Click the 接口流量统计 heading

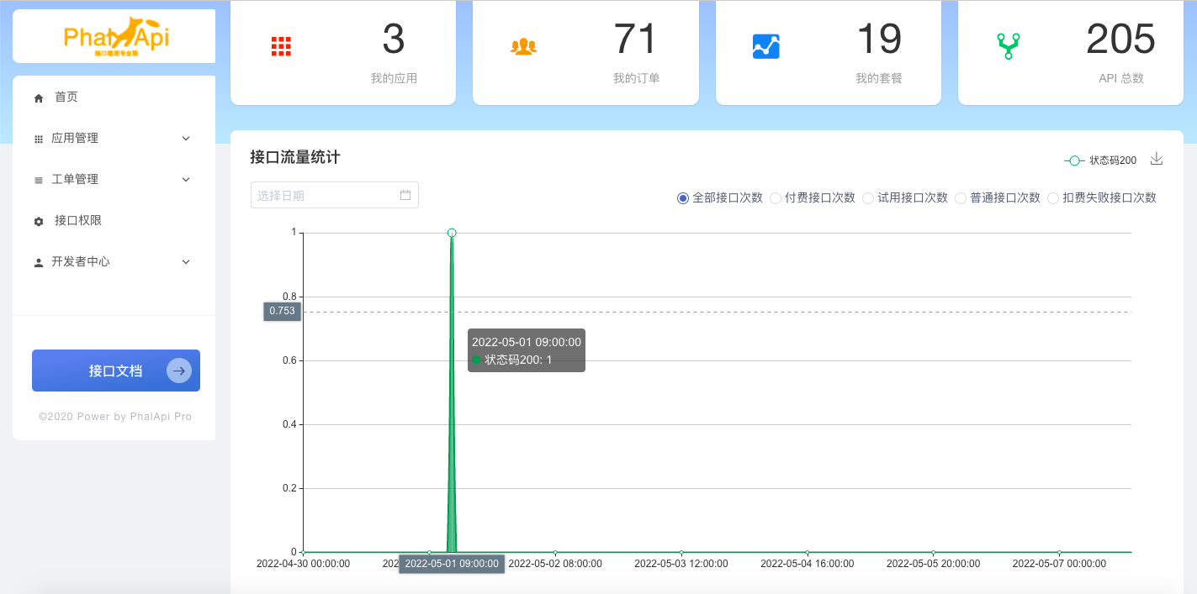tap(295, 157)
